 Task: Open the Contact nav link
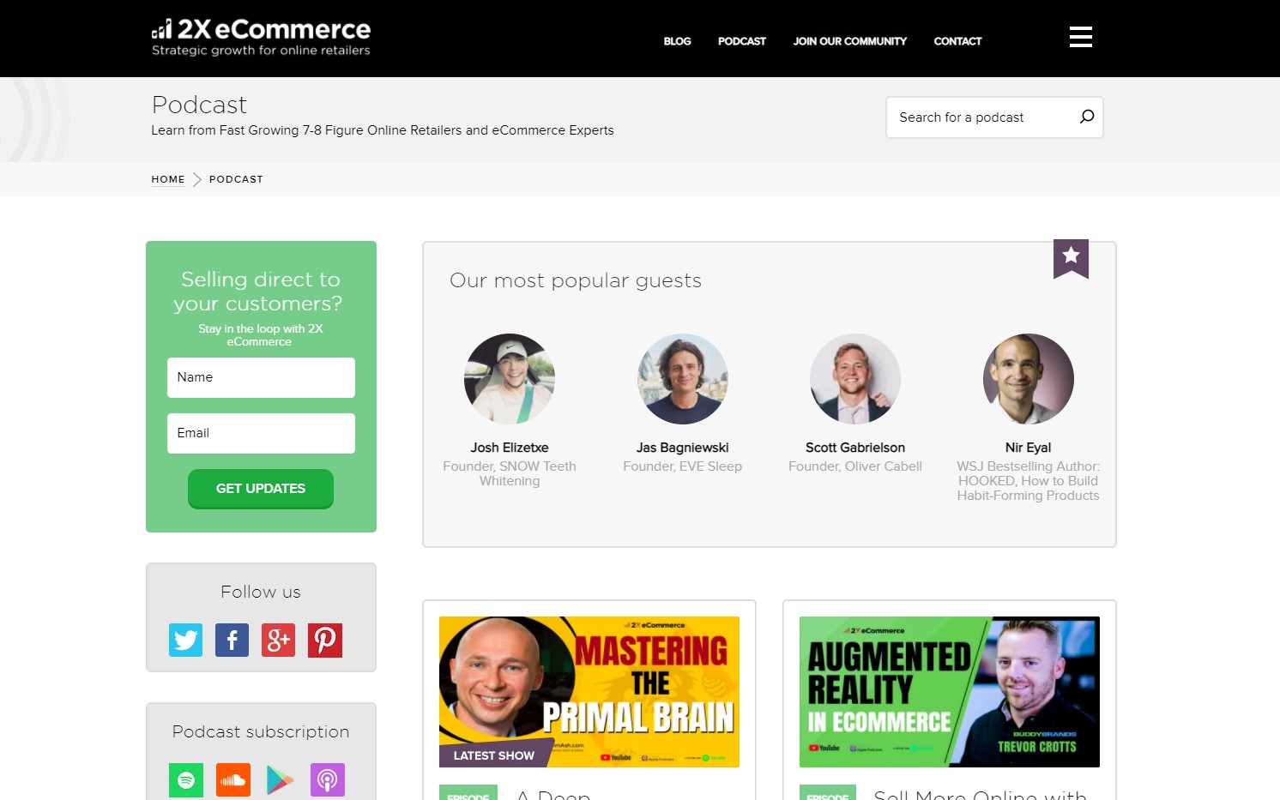(957, 41)
